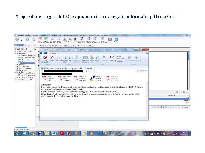Collapse the Atti del processo tree node

point(15,72)
